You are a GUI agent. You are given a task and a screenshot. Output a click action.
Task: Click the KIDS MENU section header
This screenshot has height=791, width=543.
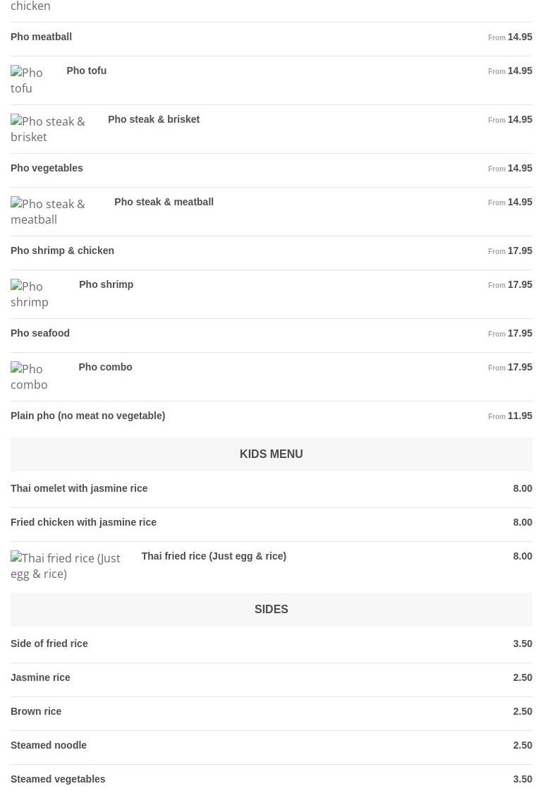271,454
